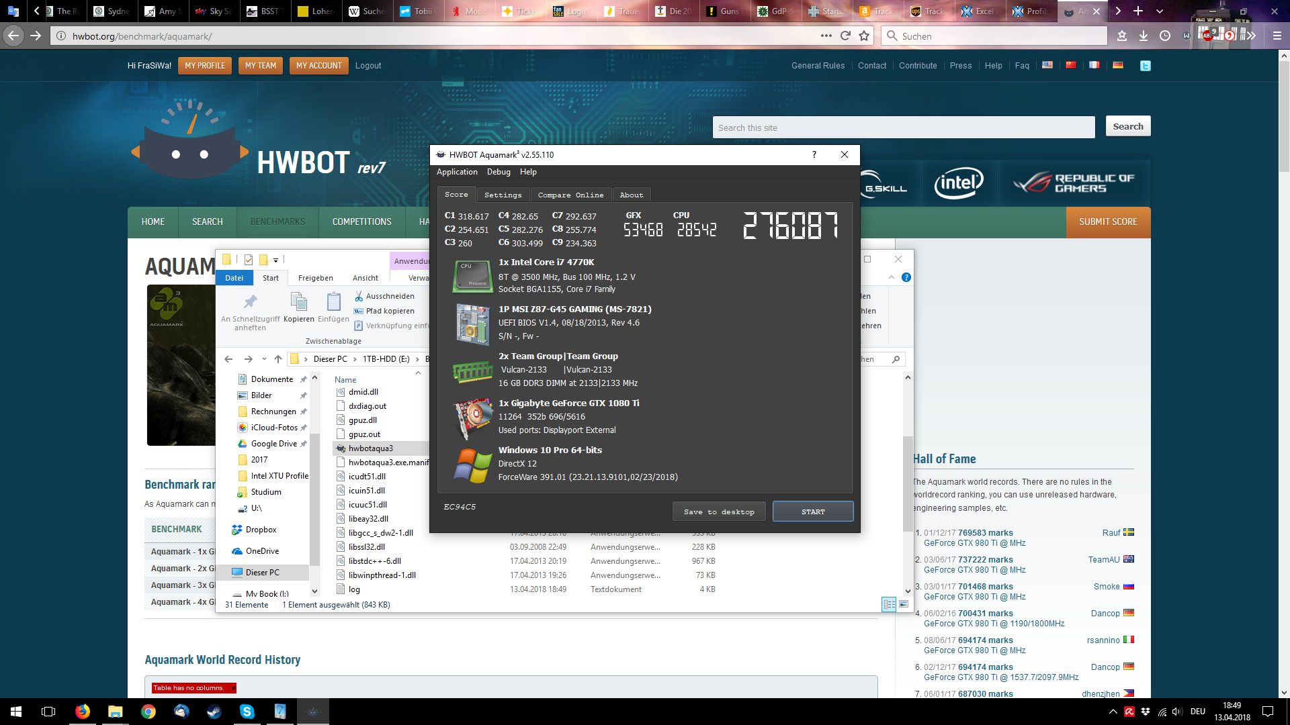Click Einfügen icon in Explorer ribbon
This screenshot has width=1290, height=725.
(333, 307)
